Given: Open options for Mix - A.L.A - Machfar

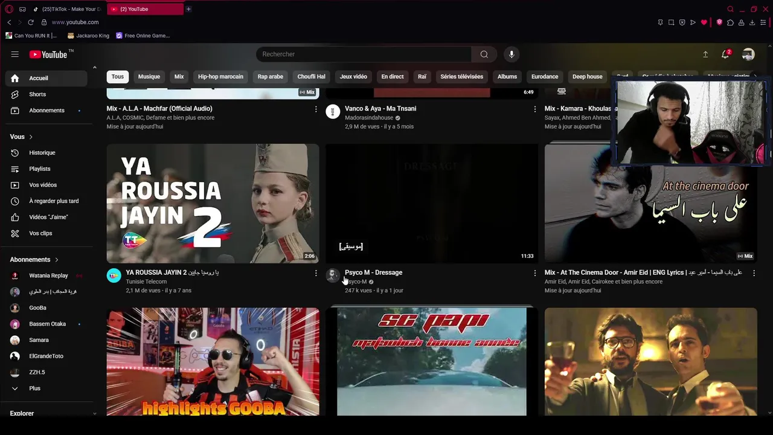Looking at the screenshot, I should point(315,109).
